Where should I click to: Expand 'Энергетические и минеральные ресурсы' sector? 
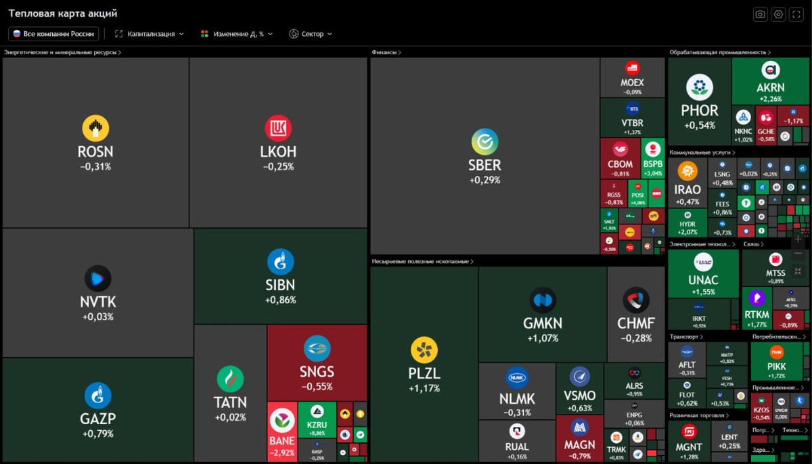click(x=63, y=52)
